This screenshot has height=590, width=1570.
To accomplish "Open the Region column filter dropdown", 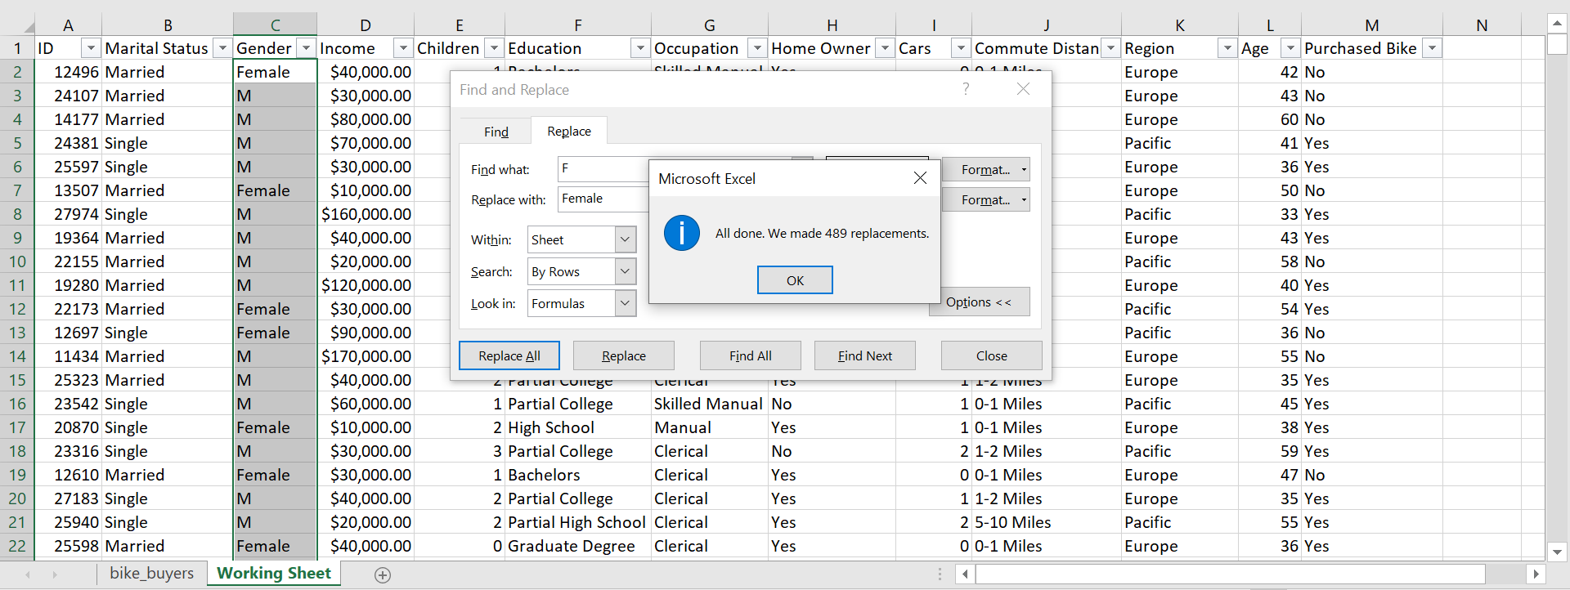I will [1227, 48].
